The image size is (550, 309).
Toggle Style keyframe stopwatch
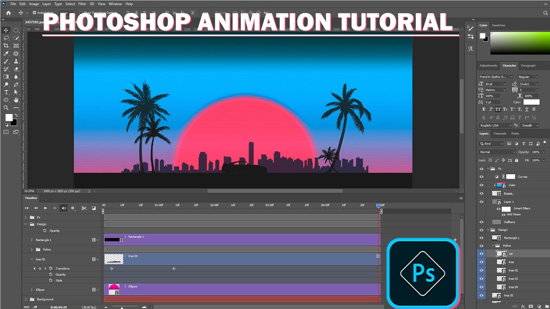51,281
